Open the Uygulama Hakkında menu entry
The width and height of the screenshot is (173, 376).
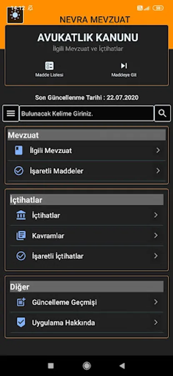87,323
